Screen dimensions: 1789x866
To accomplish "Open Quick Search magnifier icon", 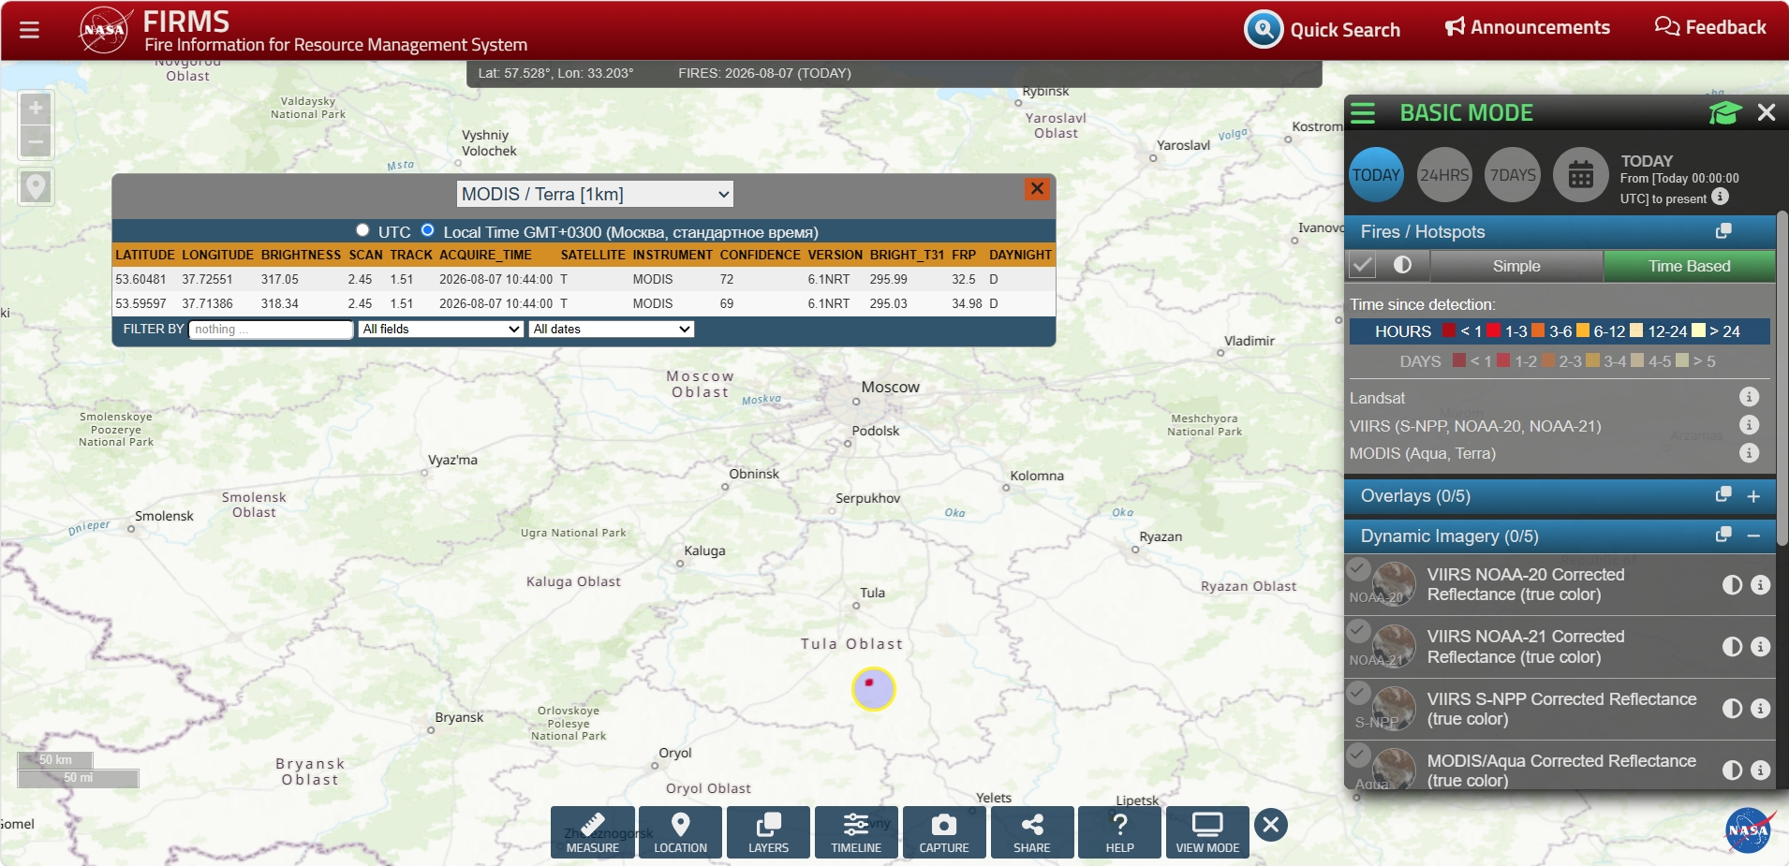I will (x=1264, y=29).
